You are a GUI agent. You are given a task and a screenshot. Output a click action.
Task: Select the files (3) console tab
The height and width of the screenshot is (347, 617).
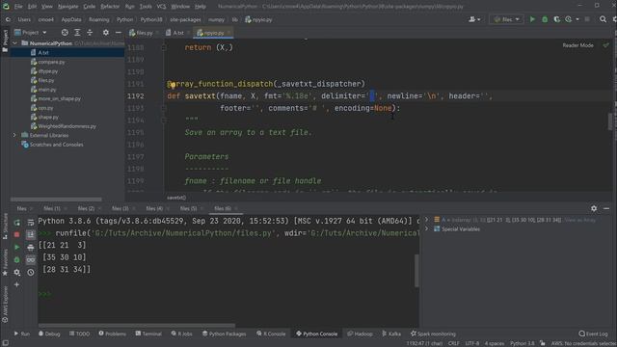pyautogui.click(x=120, y=208)
